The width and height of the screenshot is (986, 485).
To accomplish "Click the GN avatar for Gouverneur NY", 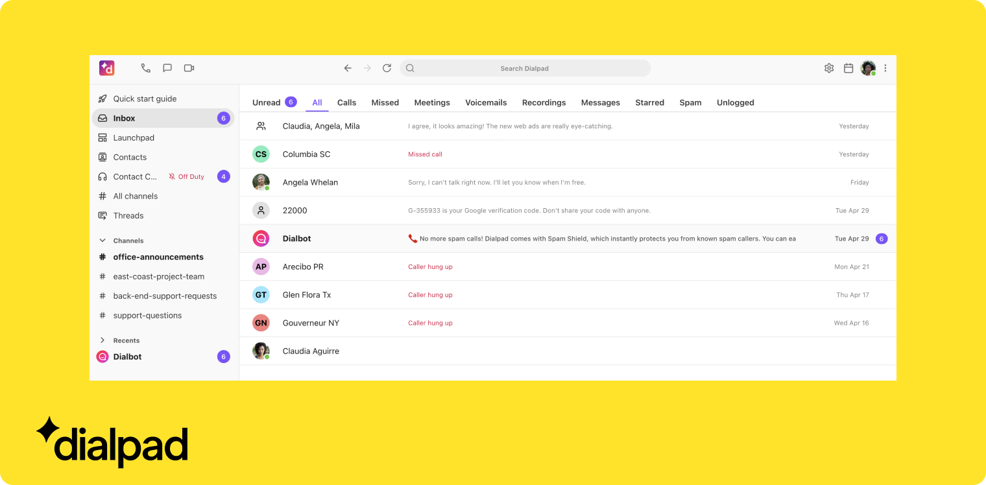I will [261, 323].
